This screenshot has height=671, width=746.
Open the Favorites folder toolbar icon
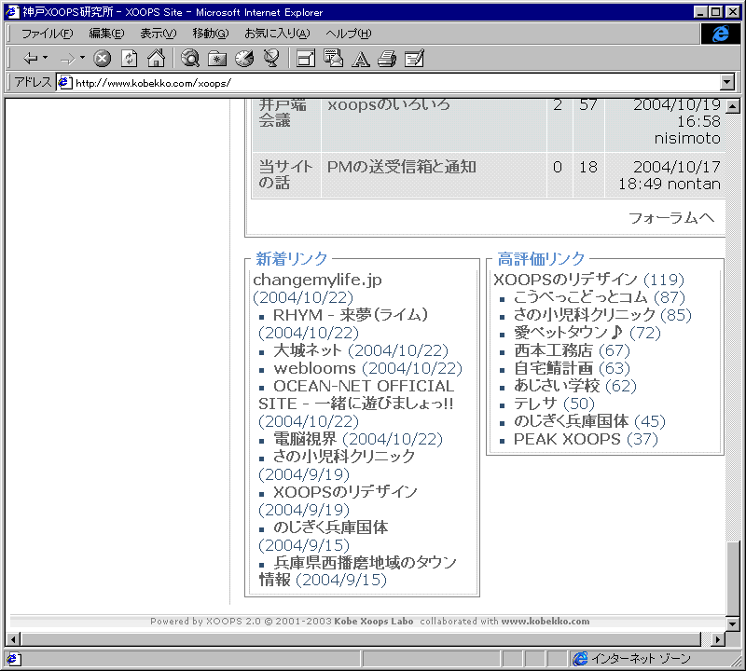coord(217,59)
